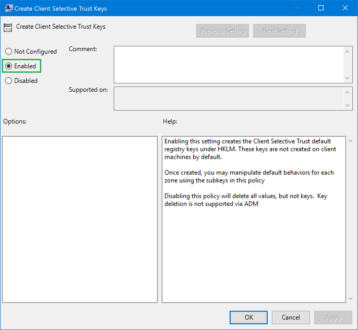Click the scroll-up arrow on the Help pane
Image resolution: width=358 pixels, height=330 pixels.
coord(351,140)
